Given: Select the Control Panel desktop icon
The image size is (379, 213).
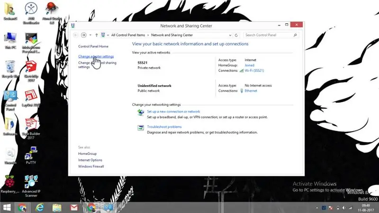Looking at the screenshot, I should coord(10,100).
